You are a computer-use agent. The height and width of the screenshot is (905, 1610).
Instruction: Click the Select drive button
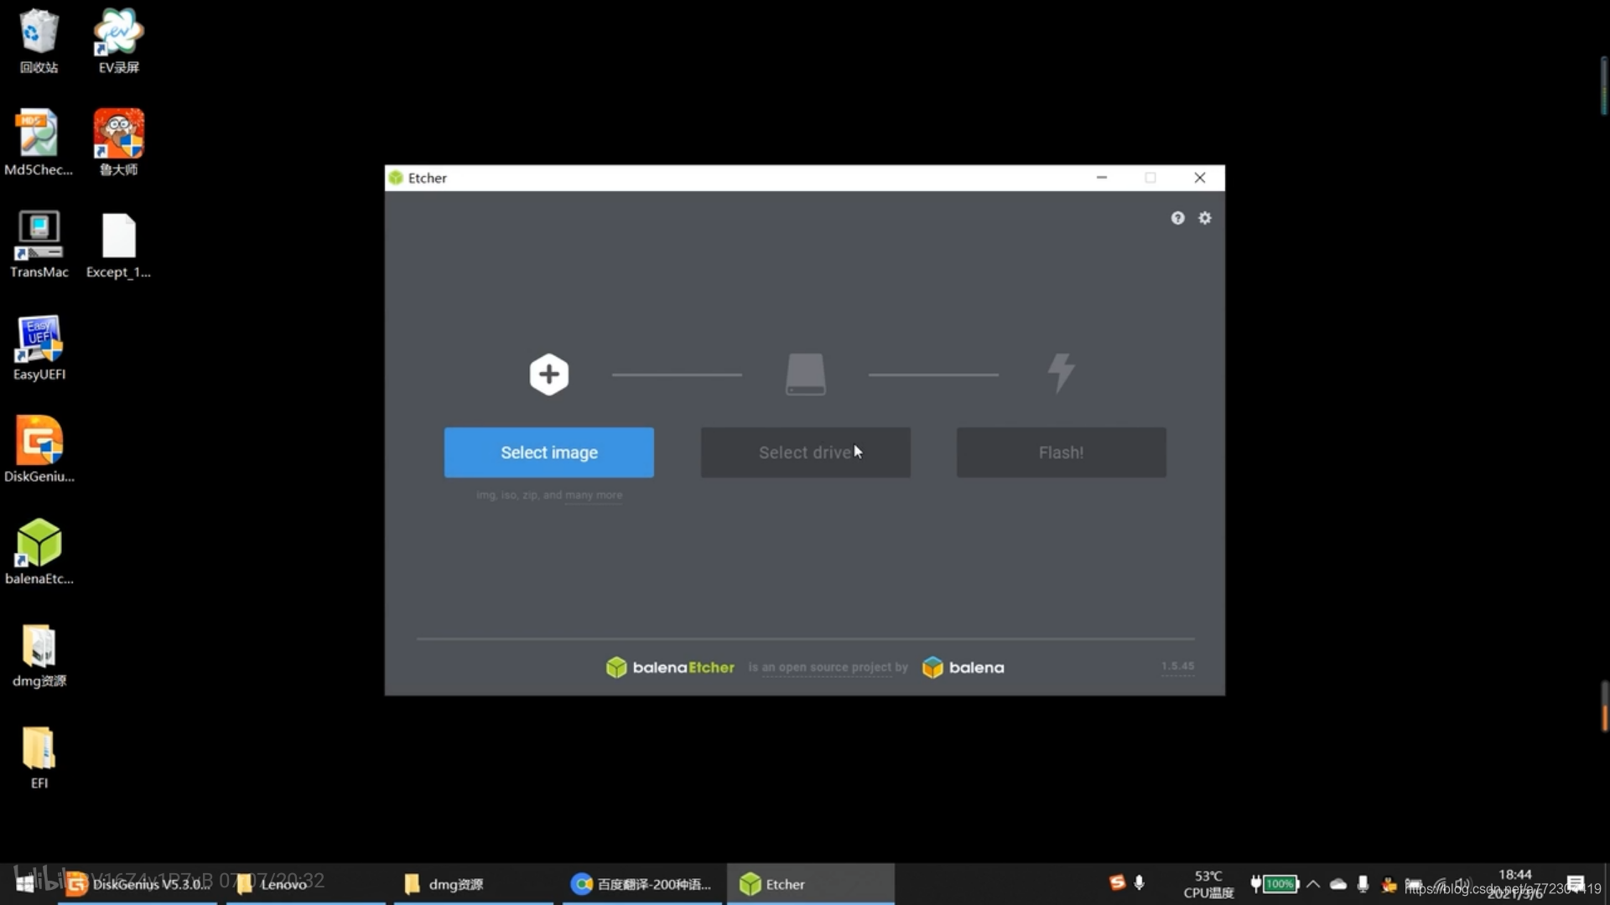[805, 452]
